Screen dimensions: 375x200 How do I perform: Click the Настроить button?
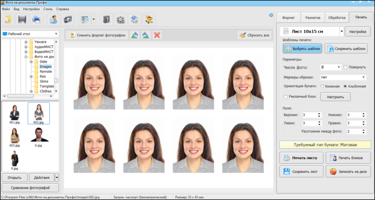point(335,97)
